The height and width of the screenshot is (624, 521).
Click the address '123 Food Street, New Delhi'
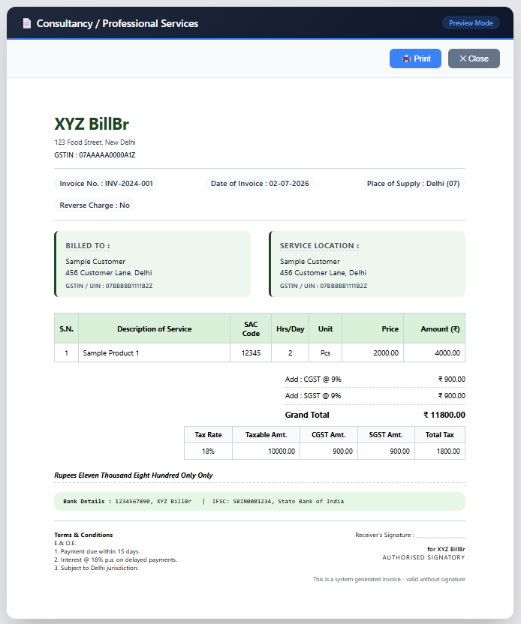95,142
